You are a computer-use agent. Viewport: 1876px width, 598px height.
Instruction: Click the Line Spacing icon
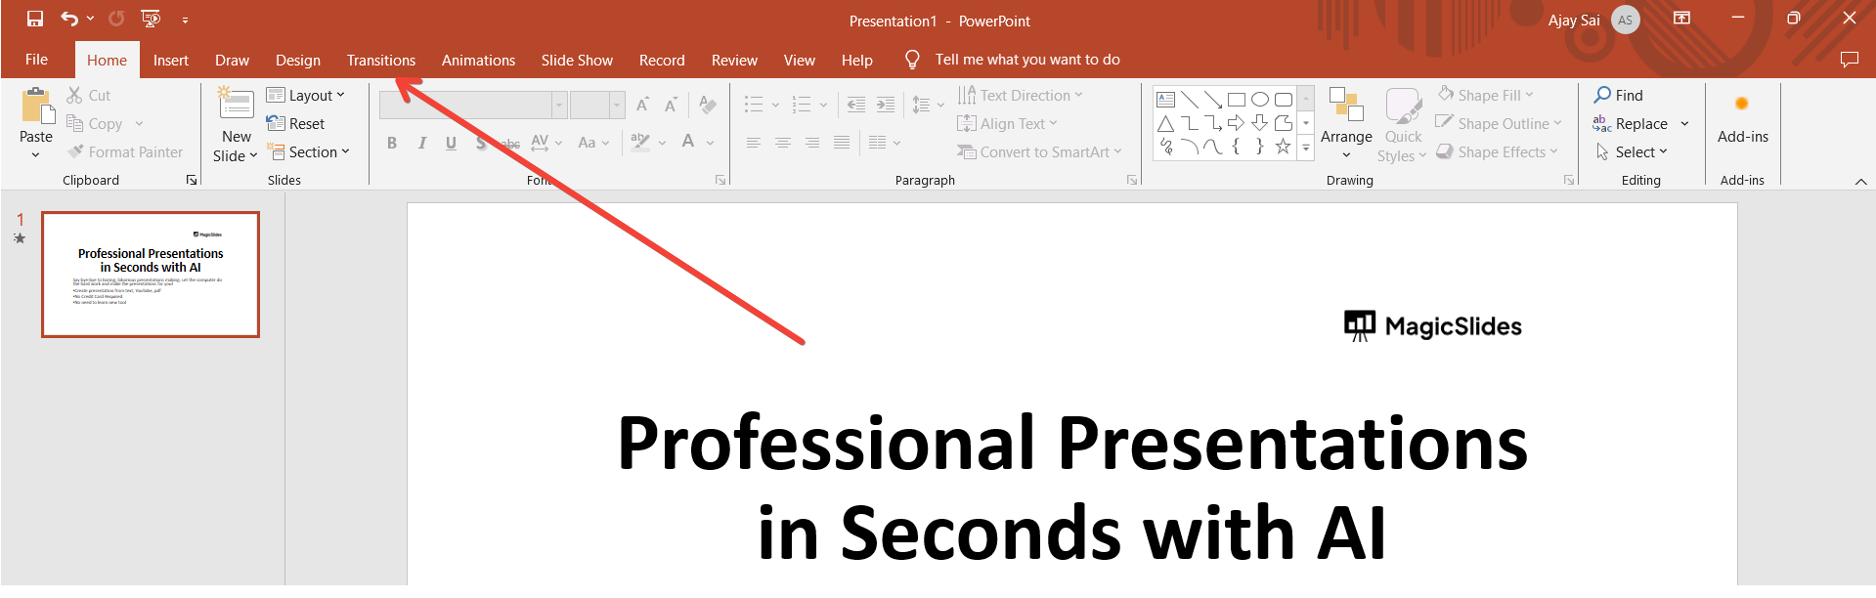(921, 105)
